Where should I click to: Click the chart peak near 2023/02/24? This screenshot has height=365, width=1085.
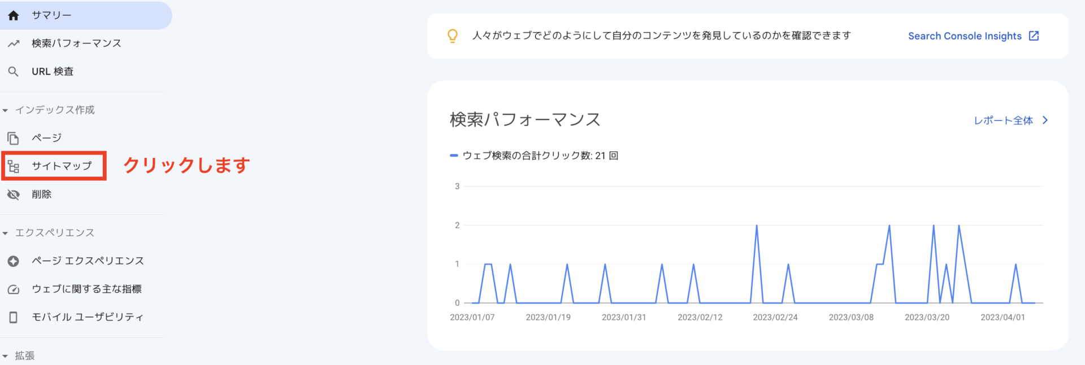[x=757, y=226]
